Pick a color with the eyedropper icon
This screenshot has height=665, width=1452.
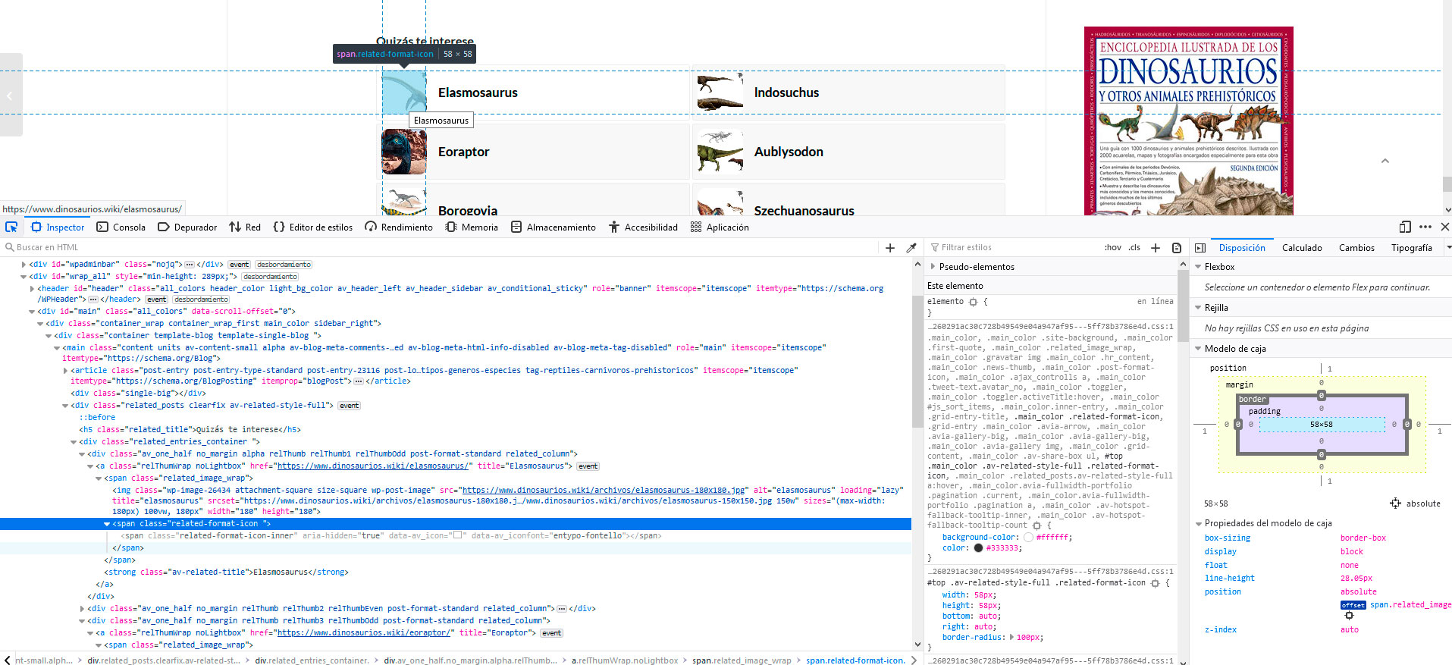tap(911, 247)
